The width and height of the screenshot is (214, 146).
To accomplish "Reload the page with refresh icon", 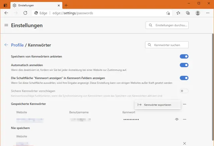I will point(25,13).
